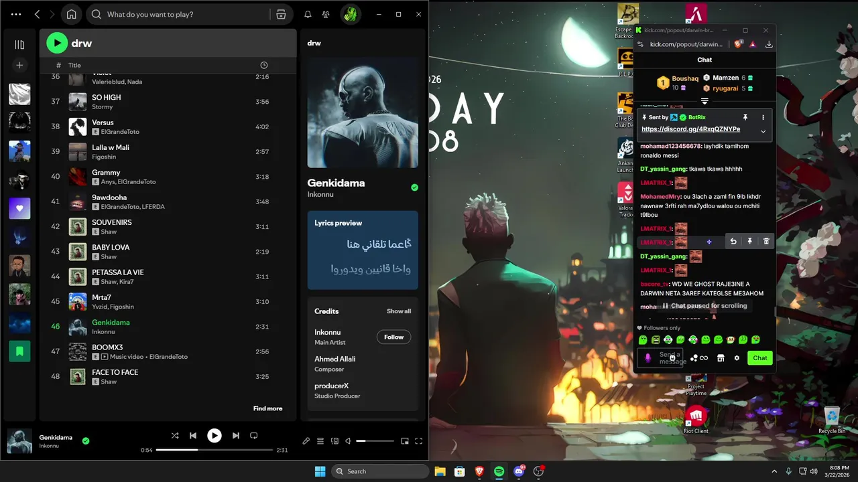Viewport: 858px width, 482px height.
Task: Toggle shuffle in the Spotify player
Action: tap(175, 435)
